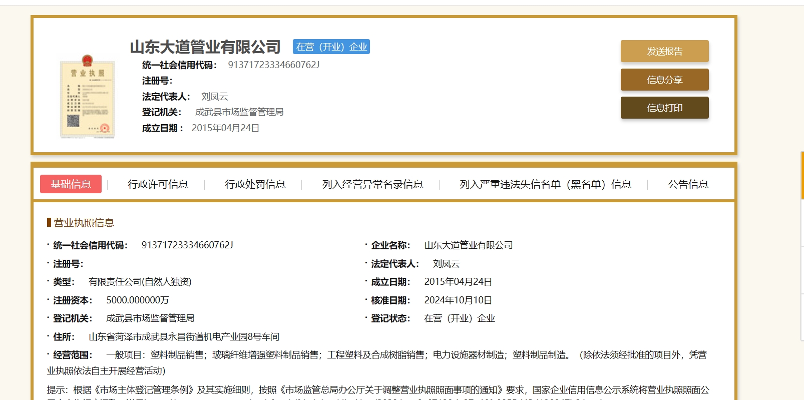
Task: Click registered capital 5000.000000万
Action: tap(138, 300)
